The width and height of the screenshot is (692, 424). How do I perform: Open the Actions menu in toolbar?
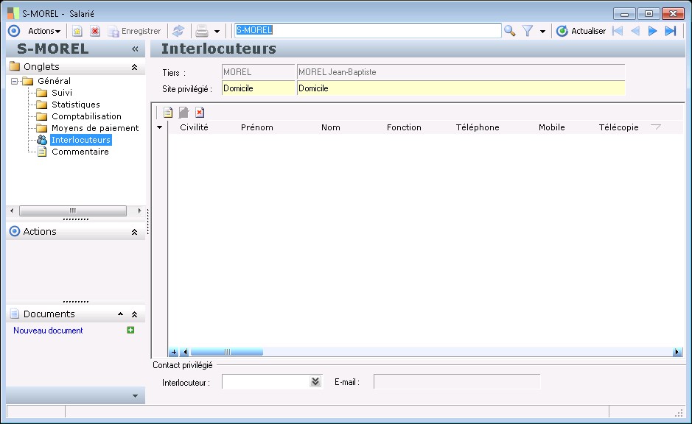[x=44, y=31]
